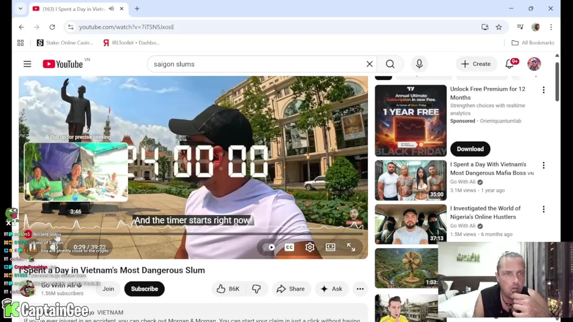Screen dimensions: 573x322
Task: Open the YouTube account avatar menu
Action: pyautogui.click(x=534, y=64)
